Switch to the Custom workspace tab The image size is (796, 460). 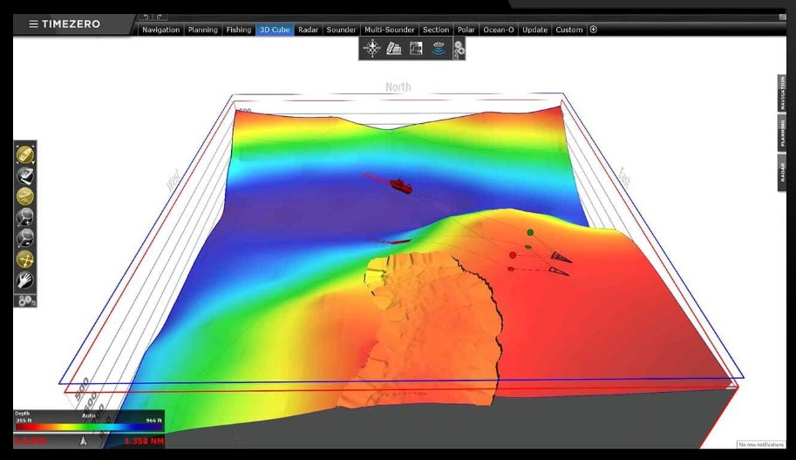pos(569,30)
